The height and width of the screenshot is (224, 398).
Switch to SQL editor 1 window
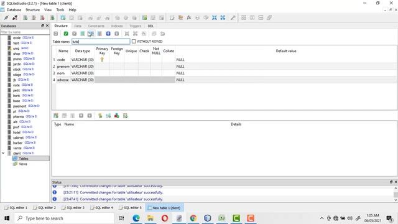16,208
